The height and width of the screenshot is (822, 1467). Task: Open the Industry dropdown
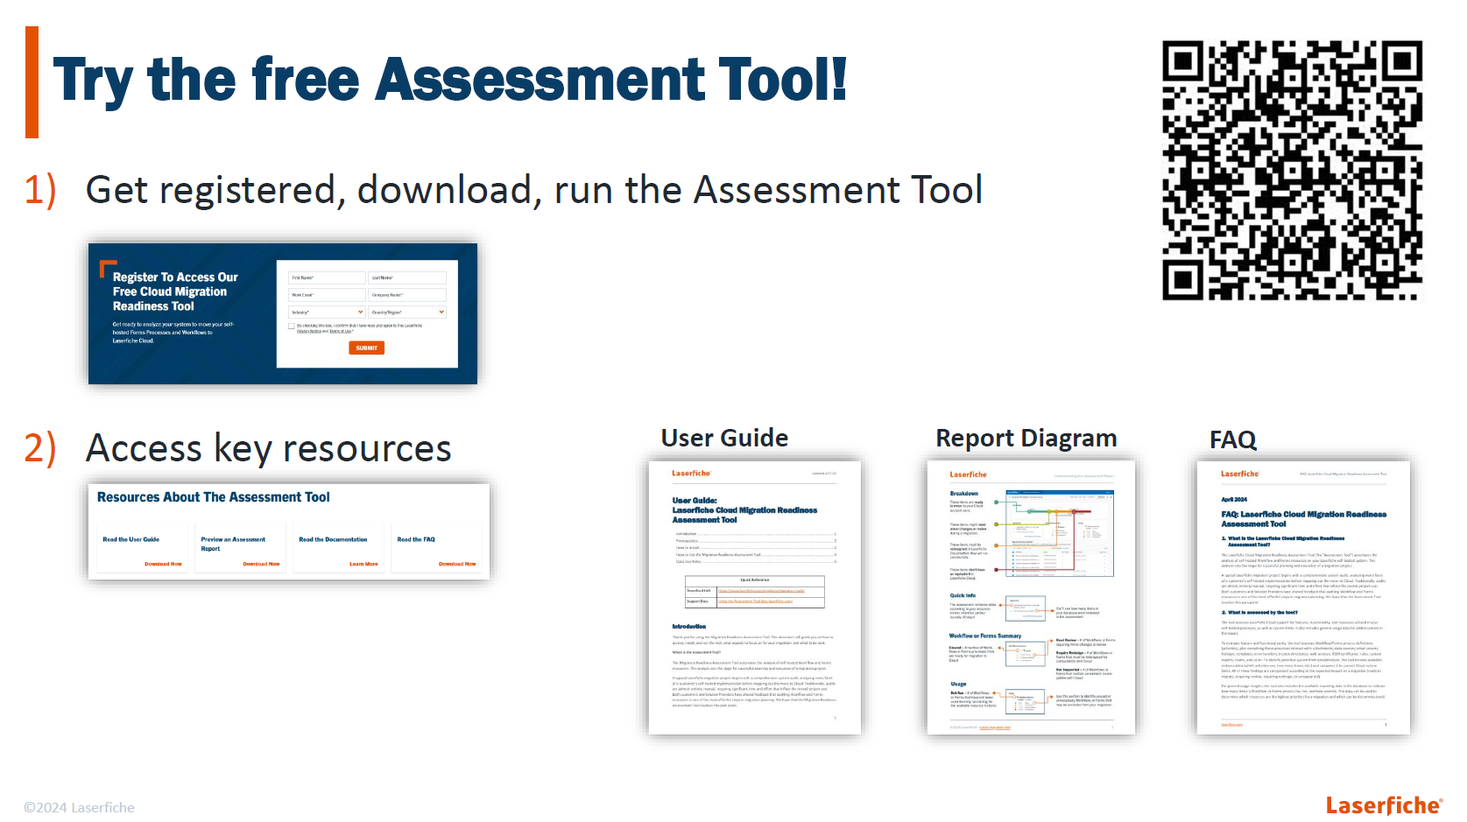pos(327,312)
